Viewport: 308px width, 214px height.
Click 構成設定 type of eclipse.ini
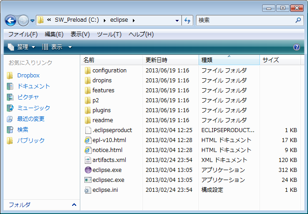click(212, 190)
